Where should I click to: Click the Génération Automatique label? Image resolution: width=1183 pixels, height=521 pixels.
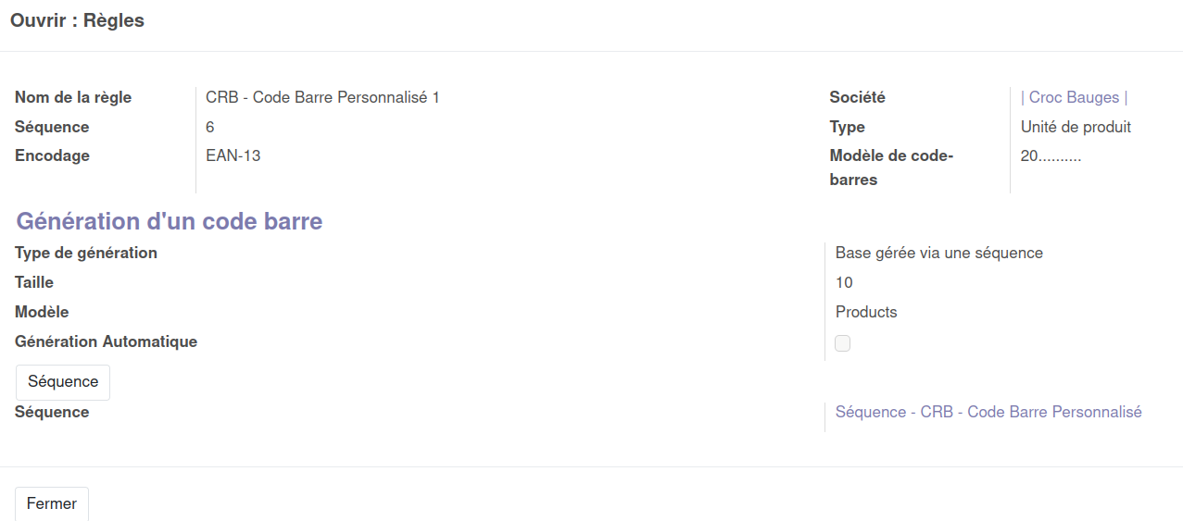click(x=106, y=341)
